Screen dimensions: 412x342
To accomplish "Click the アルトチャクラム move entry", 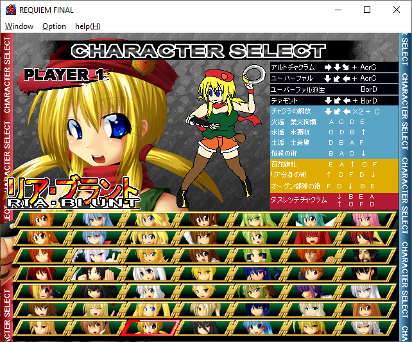I will tap(334, 67).
